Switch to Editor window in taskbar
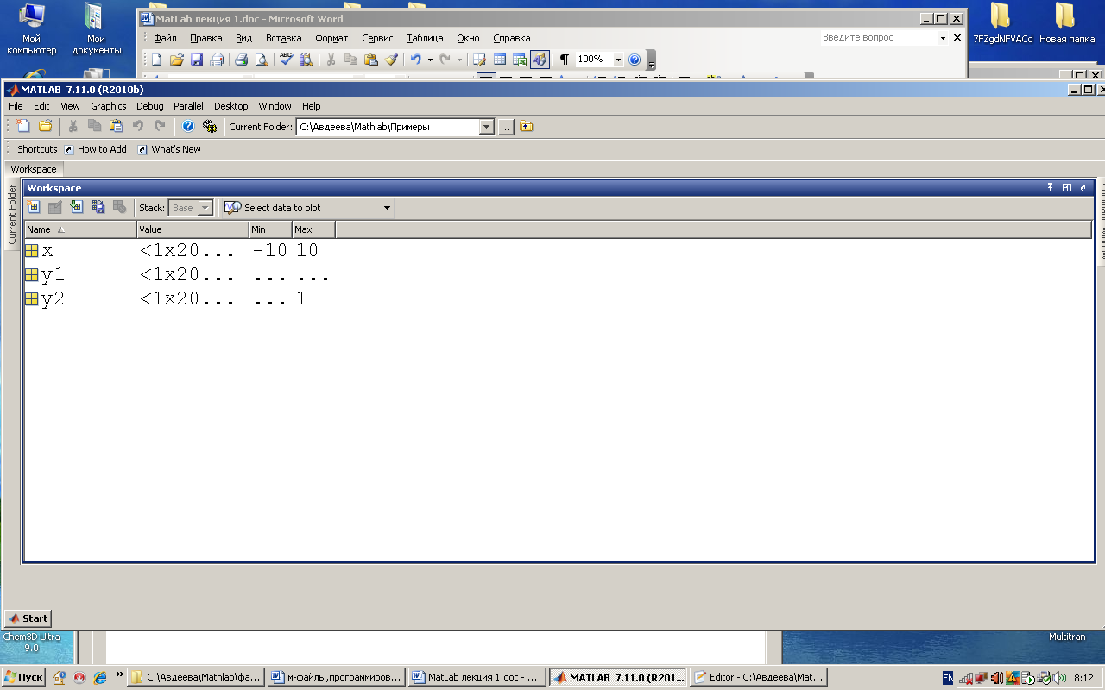The height and width of the screenshot is (690, 1105). pos(760,677)
